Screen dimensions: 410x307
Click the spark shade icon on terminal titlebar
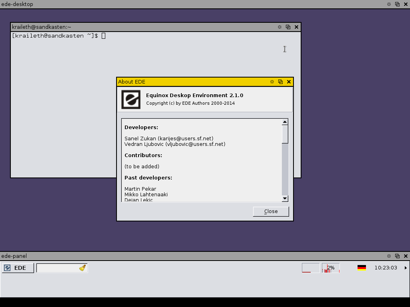coord(279,27)
